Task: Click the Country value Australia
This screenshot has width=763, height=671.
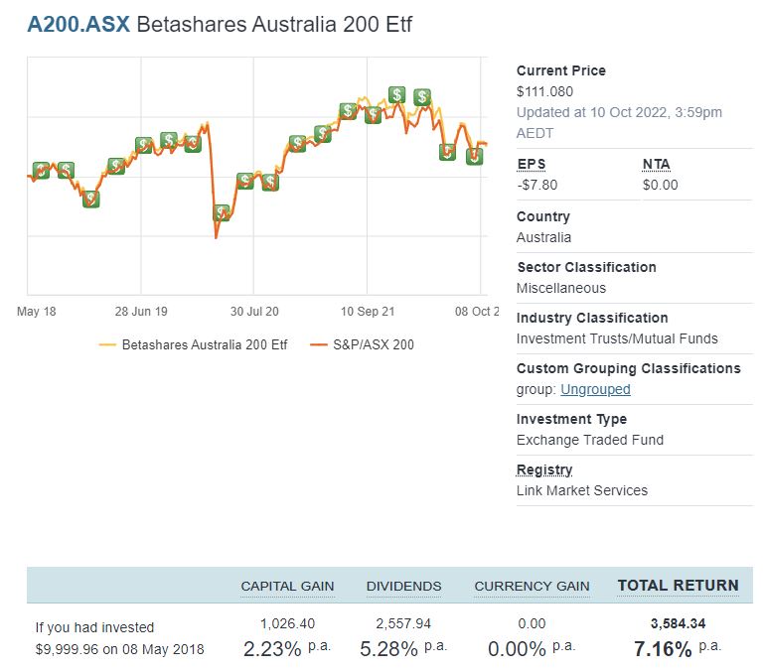Action: (x=544, y=237)
